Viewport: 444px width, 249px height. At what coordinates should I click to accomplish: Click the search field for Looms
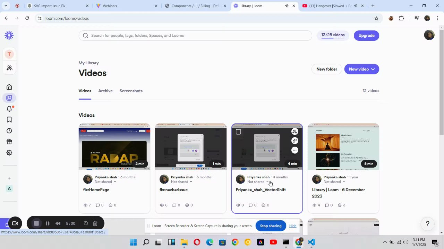coord(195,36)
